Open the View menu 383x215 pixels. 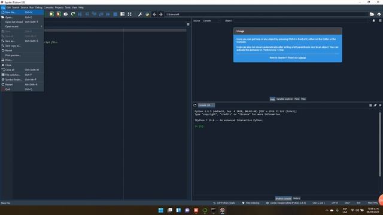[74, 8]
